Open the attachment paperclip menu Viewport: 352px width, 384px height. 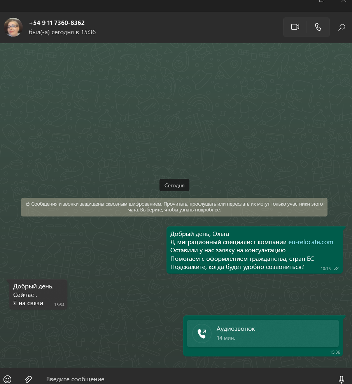click(29, 379)
